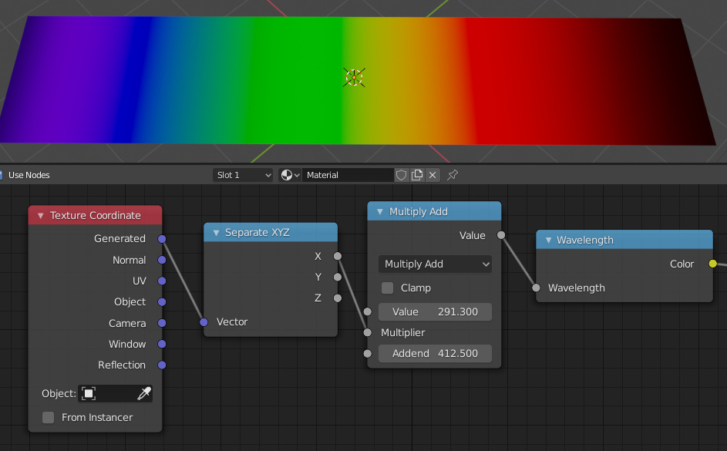Image resolution: width=727 pixels, height=451 pixels.
Task: Pin the node tree with the pin icon
Action: (x=453, y=175)
